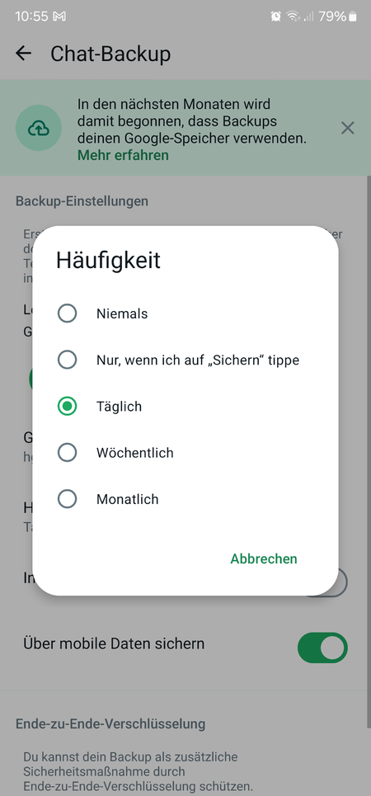371x796 pixels.
Task: Tap the Über mobile Daten sichern label
Action: [x=115, y=643]
